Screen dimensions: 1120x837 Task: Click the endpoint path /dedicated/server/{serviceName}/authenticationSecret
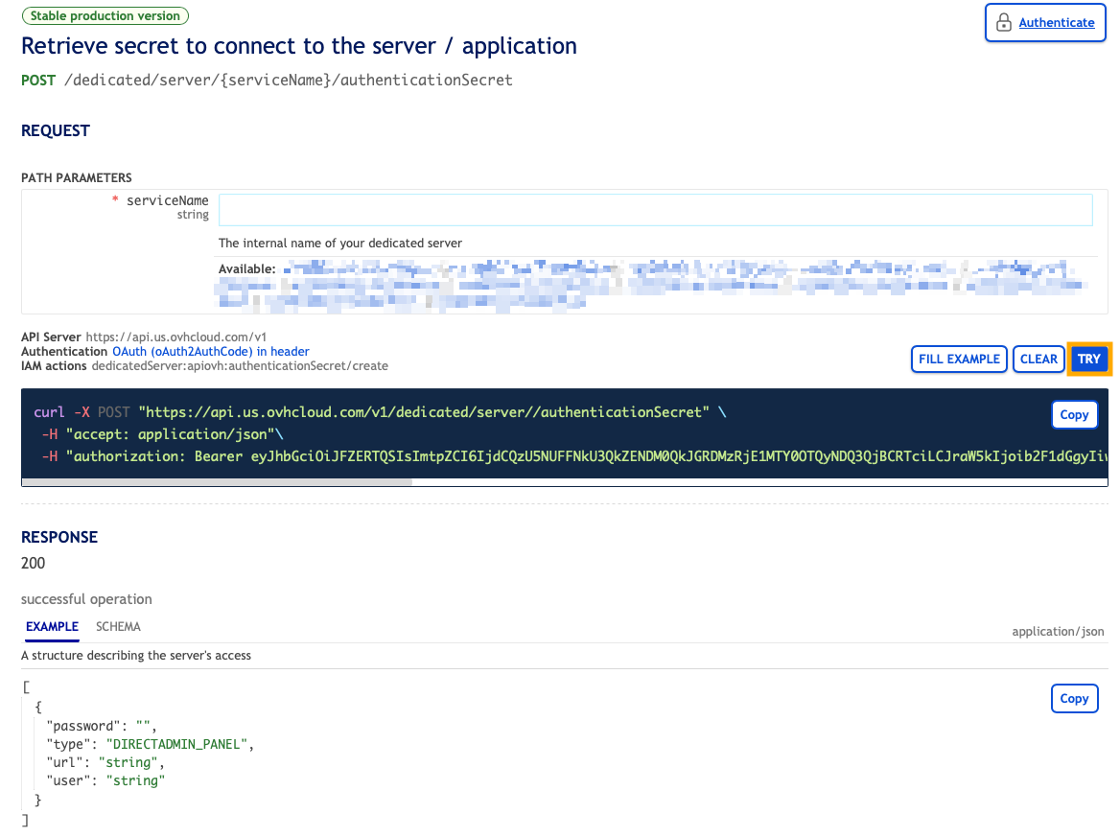(288, 80)
